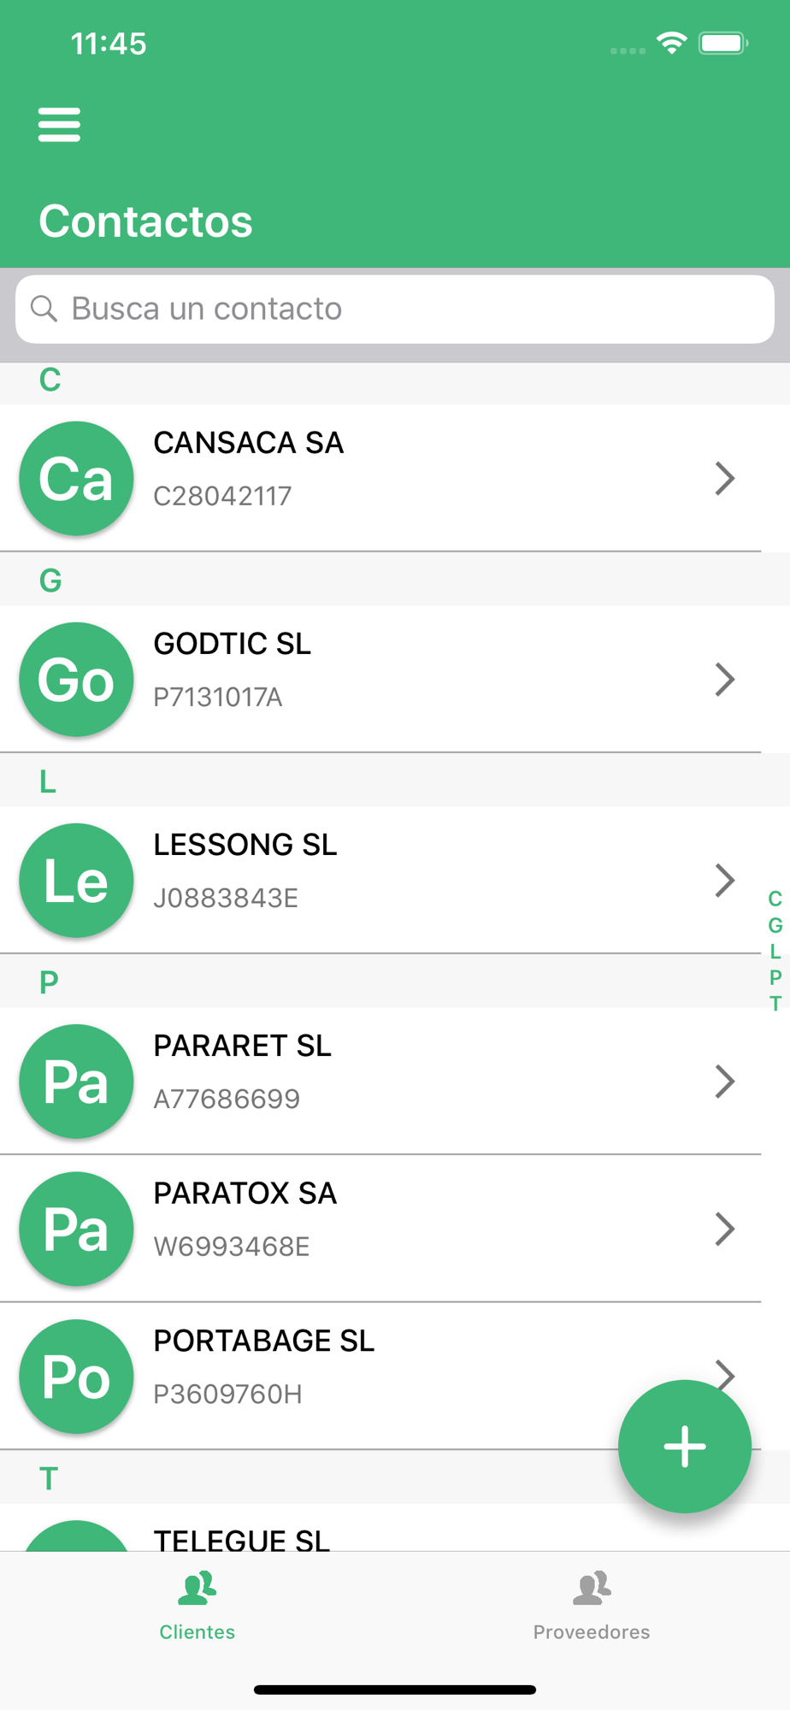Expand GODTIC SL details chevron

[725, 679]
